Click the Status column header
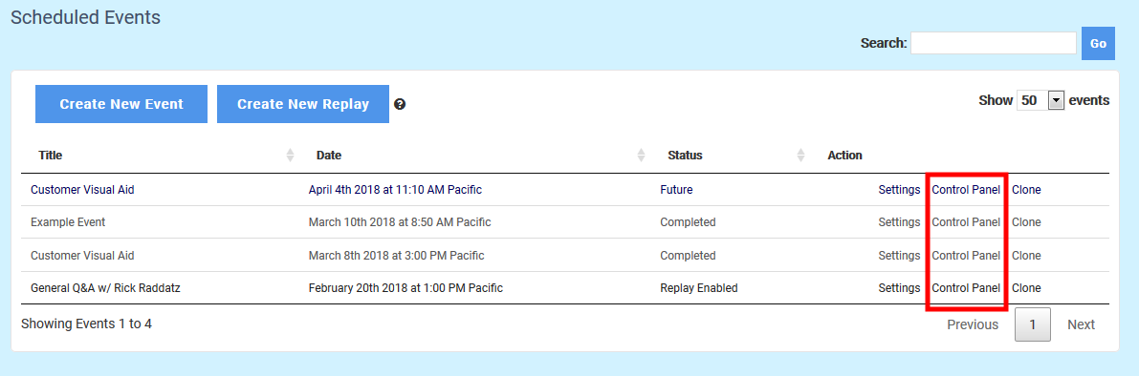 click(x=685, y=155)
